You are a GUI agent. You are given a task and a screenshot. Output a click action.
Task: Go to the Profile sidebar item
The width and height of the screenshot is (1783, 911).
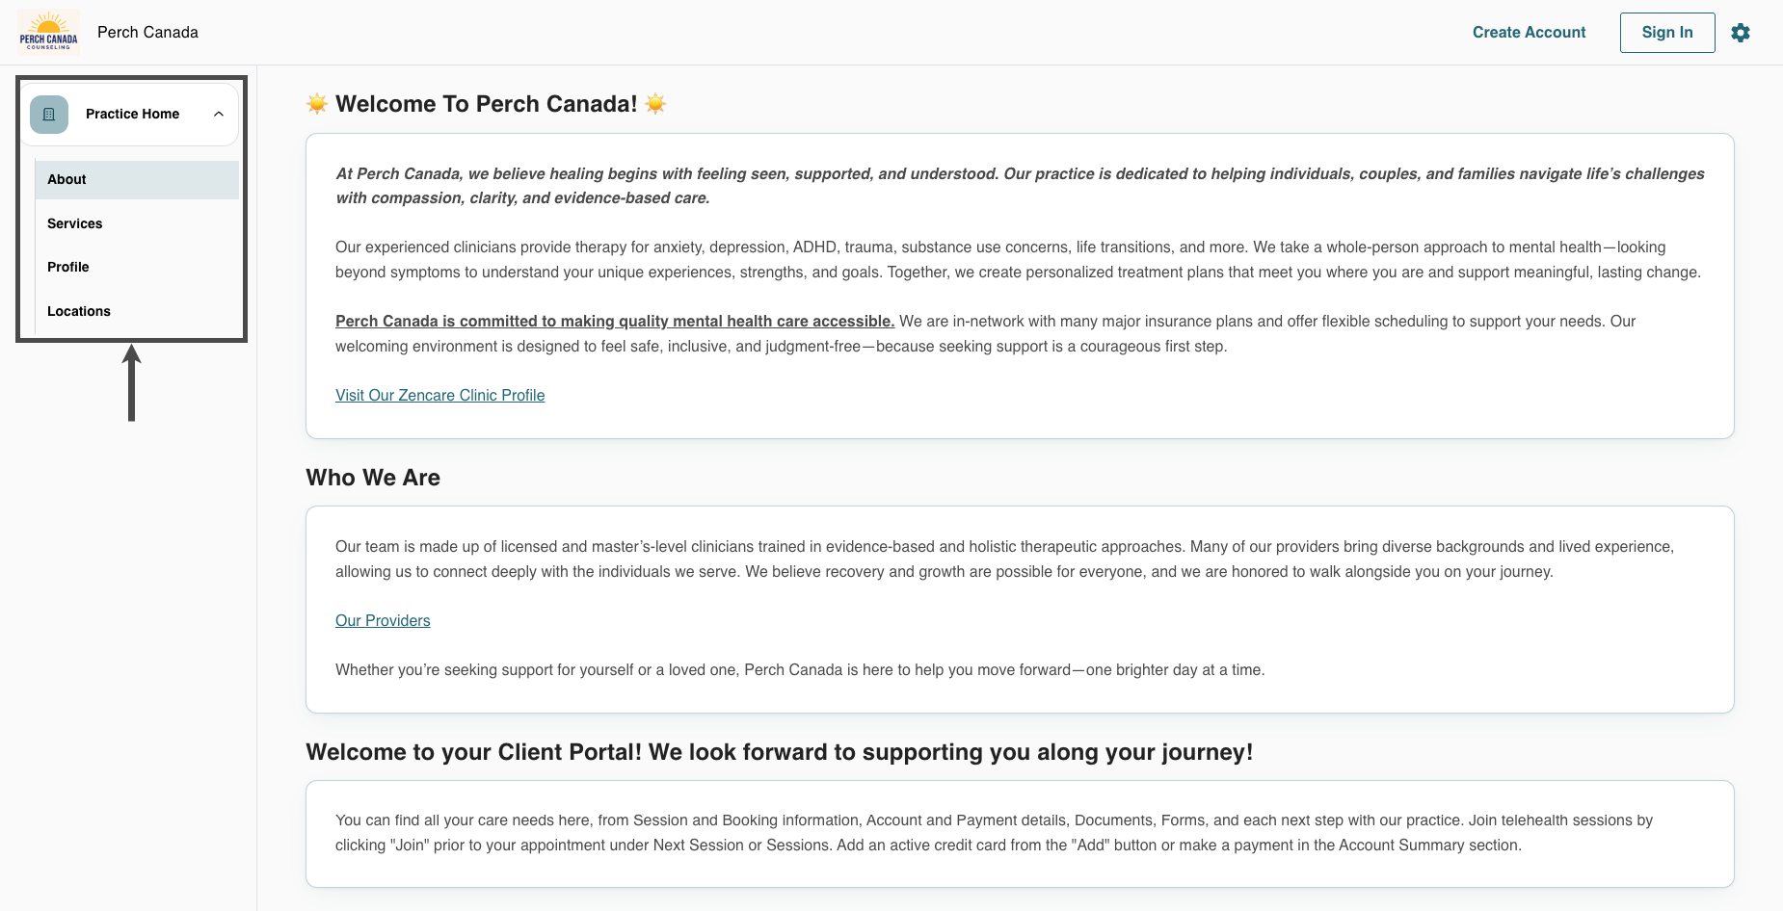click(137, 267)
